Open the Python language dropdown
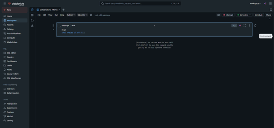Screen dimensions: 274x128 point(71,15)
